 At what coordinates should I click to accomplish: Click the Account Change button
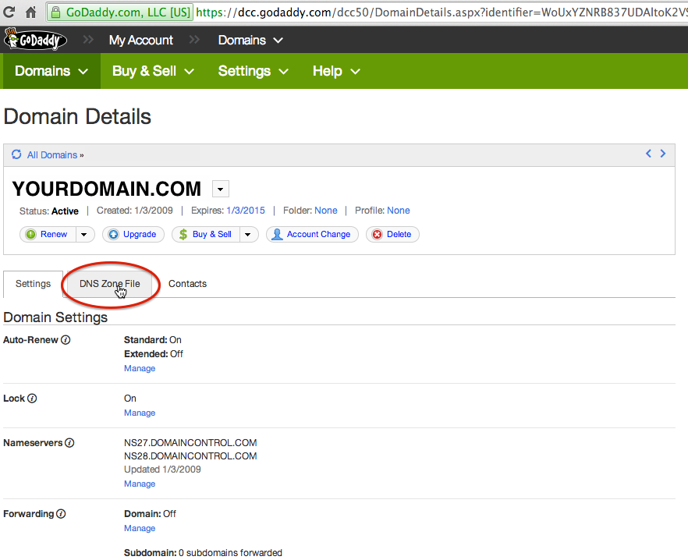point(312,234)
